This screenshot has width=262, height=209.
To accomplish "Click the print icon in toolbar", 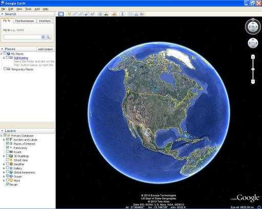I will pyautogui.click(x=136, y=14).
